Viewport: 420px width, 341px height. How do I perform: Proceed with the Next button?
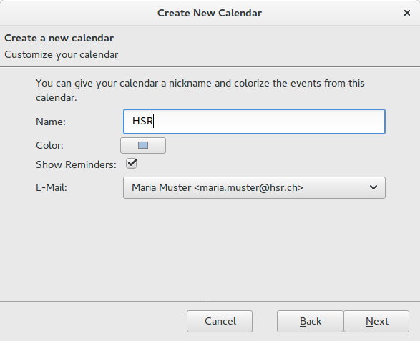click(x=376, y=321)
